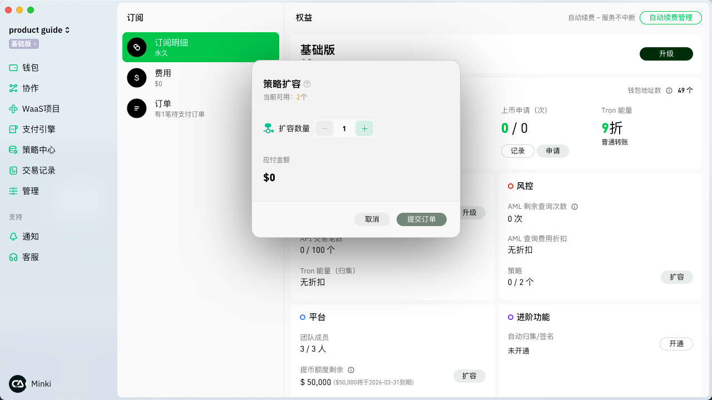Click the 协作 collaboration icon
The width and height of the screenshot is (712, 400).
13,88
